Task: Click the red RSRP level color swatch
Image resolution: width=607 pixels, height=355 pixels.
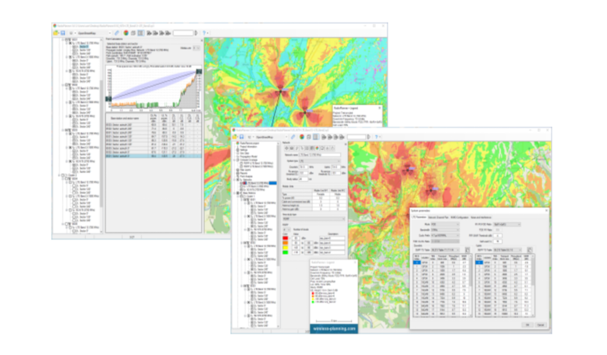Action: click(285, 238)
